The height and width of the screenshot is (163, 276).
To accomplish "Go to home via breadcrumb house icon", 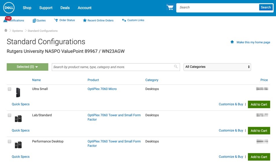I will coord(6,30).
